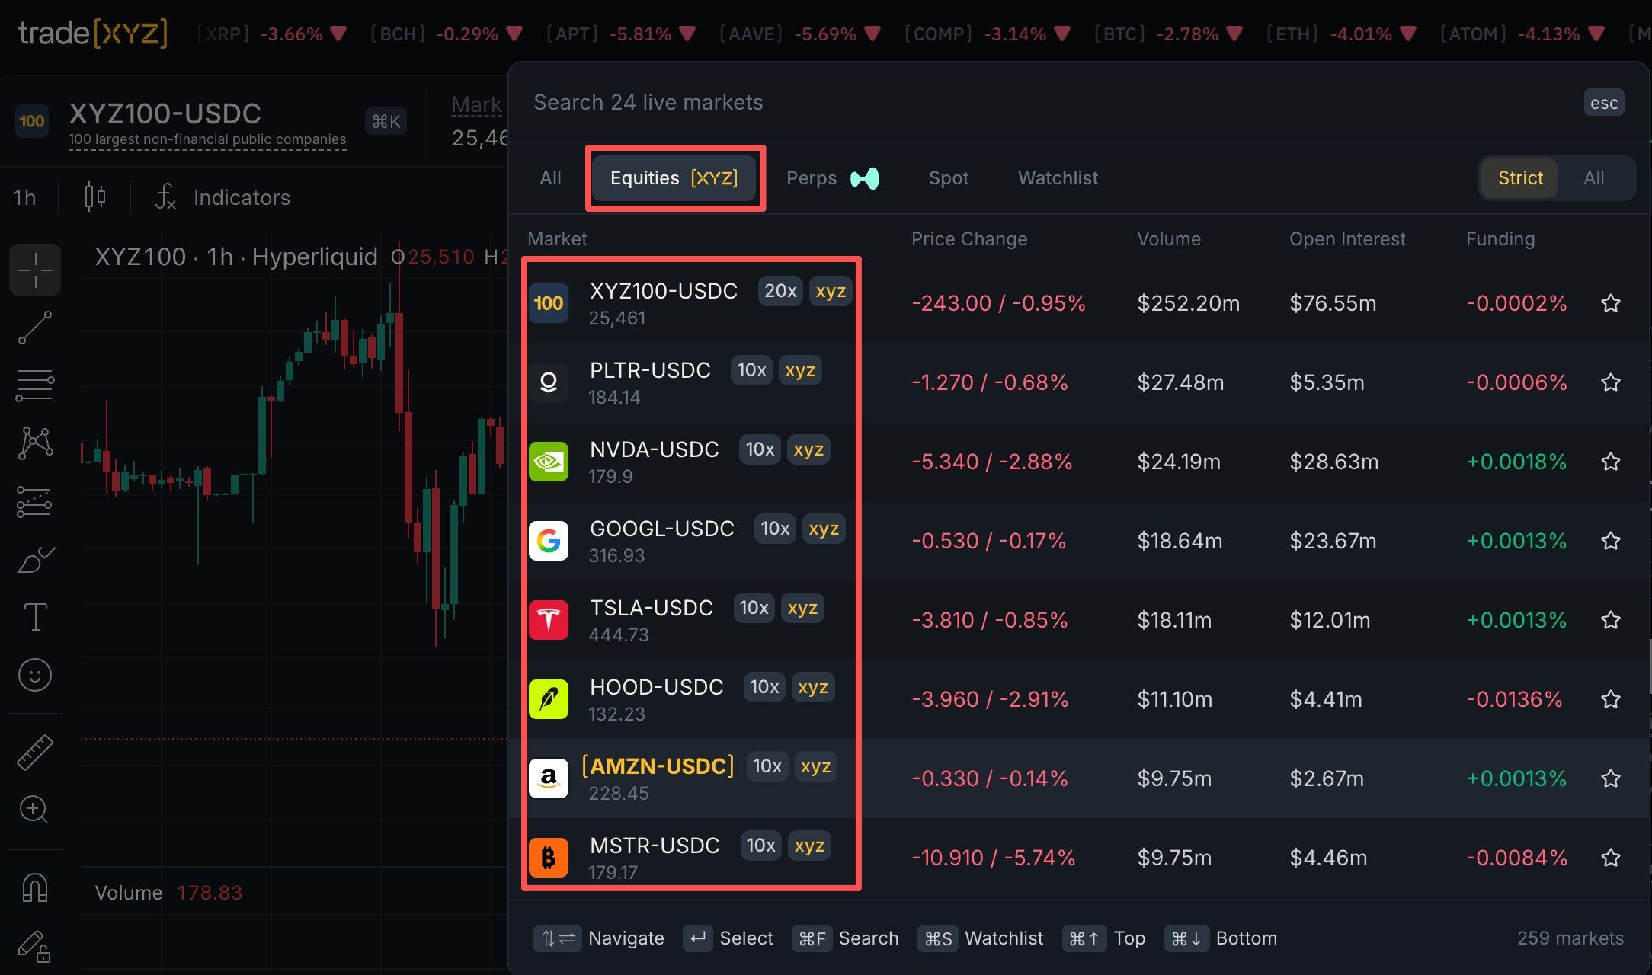Select the ruler measure tool

tap(35, 753)
